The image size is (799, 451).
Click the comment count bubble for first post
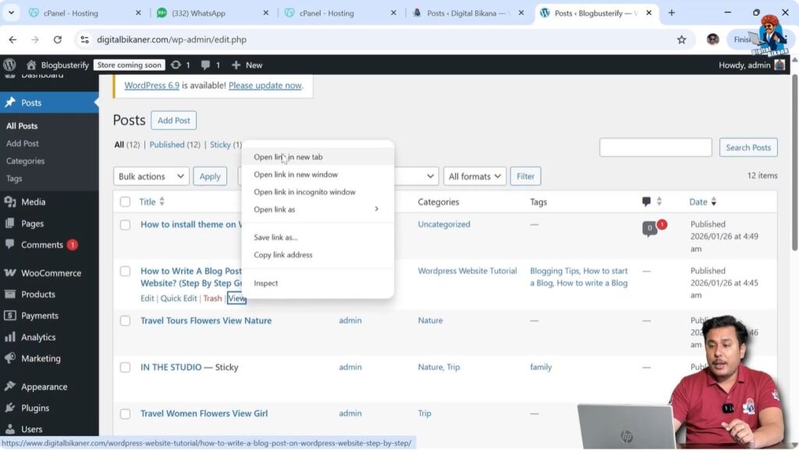[650, 228]
